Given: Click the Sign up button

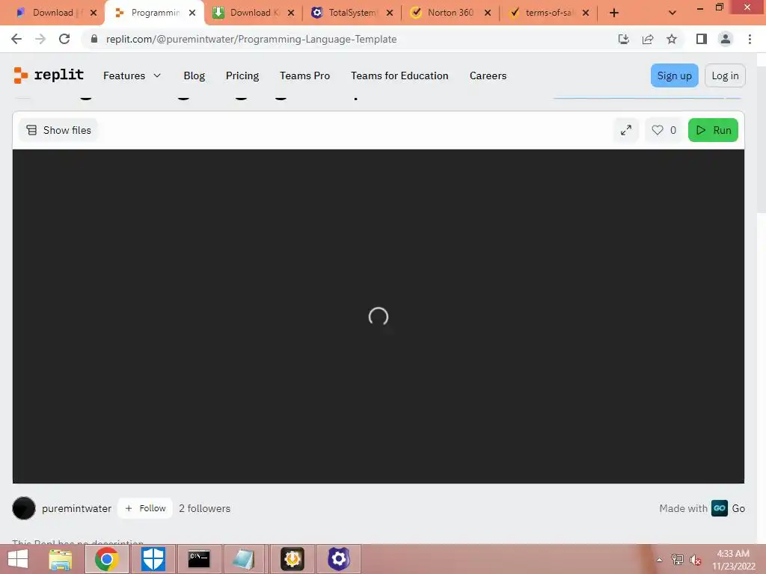Looking at the screenshot, I should [674, 75].
